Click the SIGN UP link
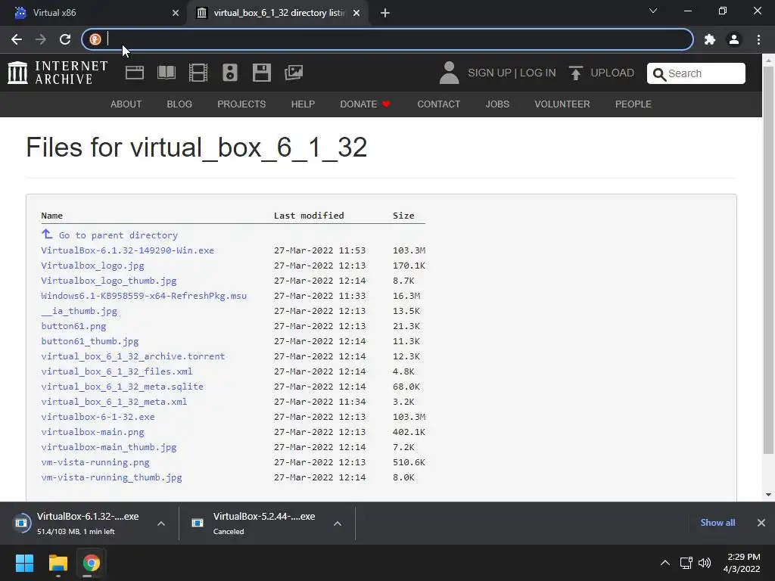This screenshot has width=775, height=581. click(490, 73)
